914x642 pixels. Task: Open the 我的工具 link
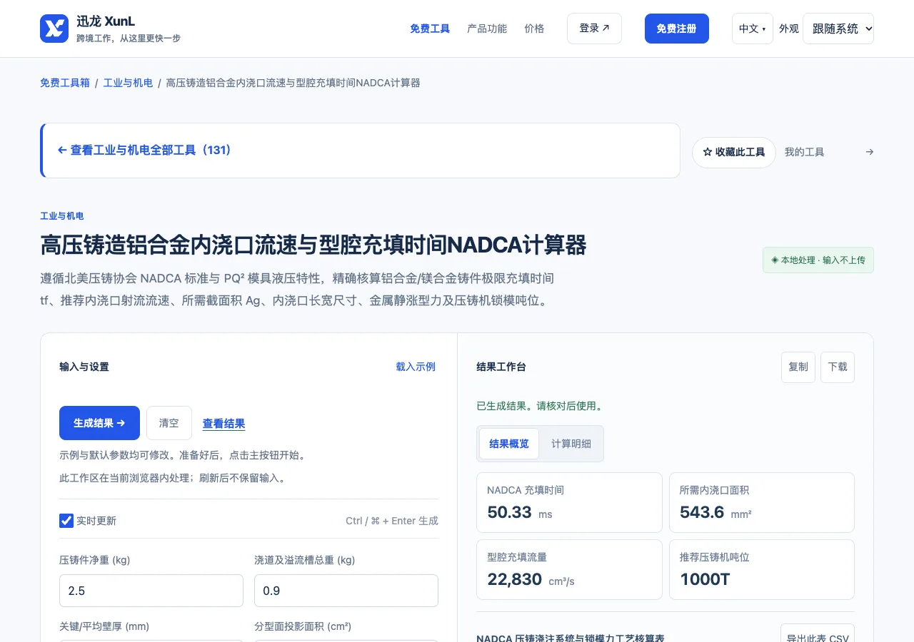pos(805,152)
